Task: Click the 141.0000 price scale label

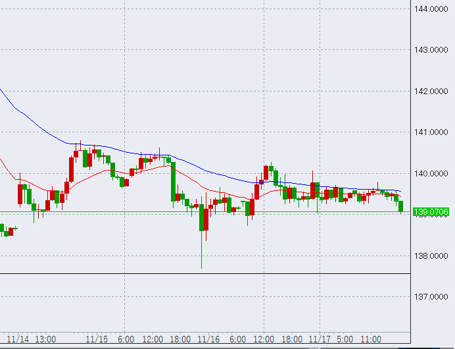Action: (432, 132)
